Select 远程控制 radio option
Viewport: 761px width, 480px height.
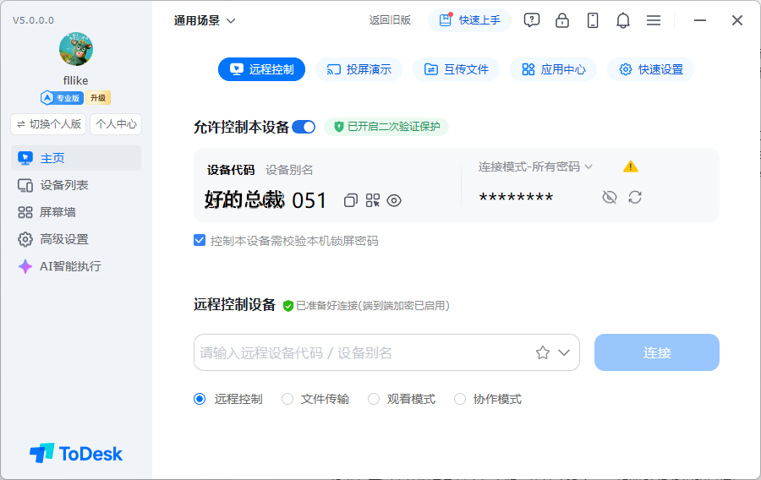point(200,399)
